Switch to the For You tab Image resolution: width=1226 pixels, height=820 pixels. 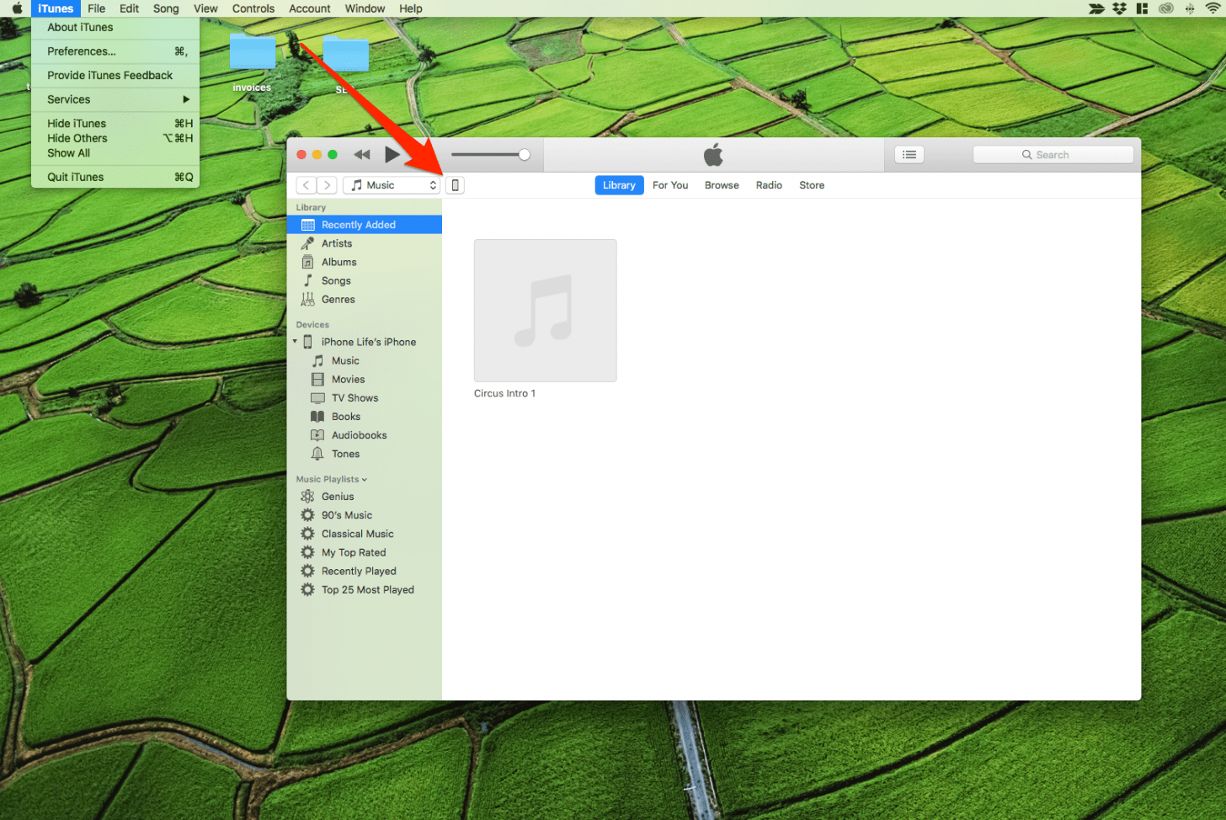669,185
